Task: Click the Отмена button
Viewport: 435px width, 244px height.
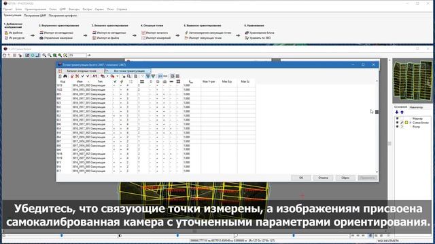Action: click(324, 178)
